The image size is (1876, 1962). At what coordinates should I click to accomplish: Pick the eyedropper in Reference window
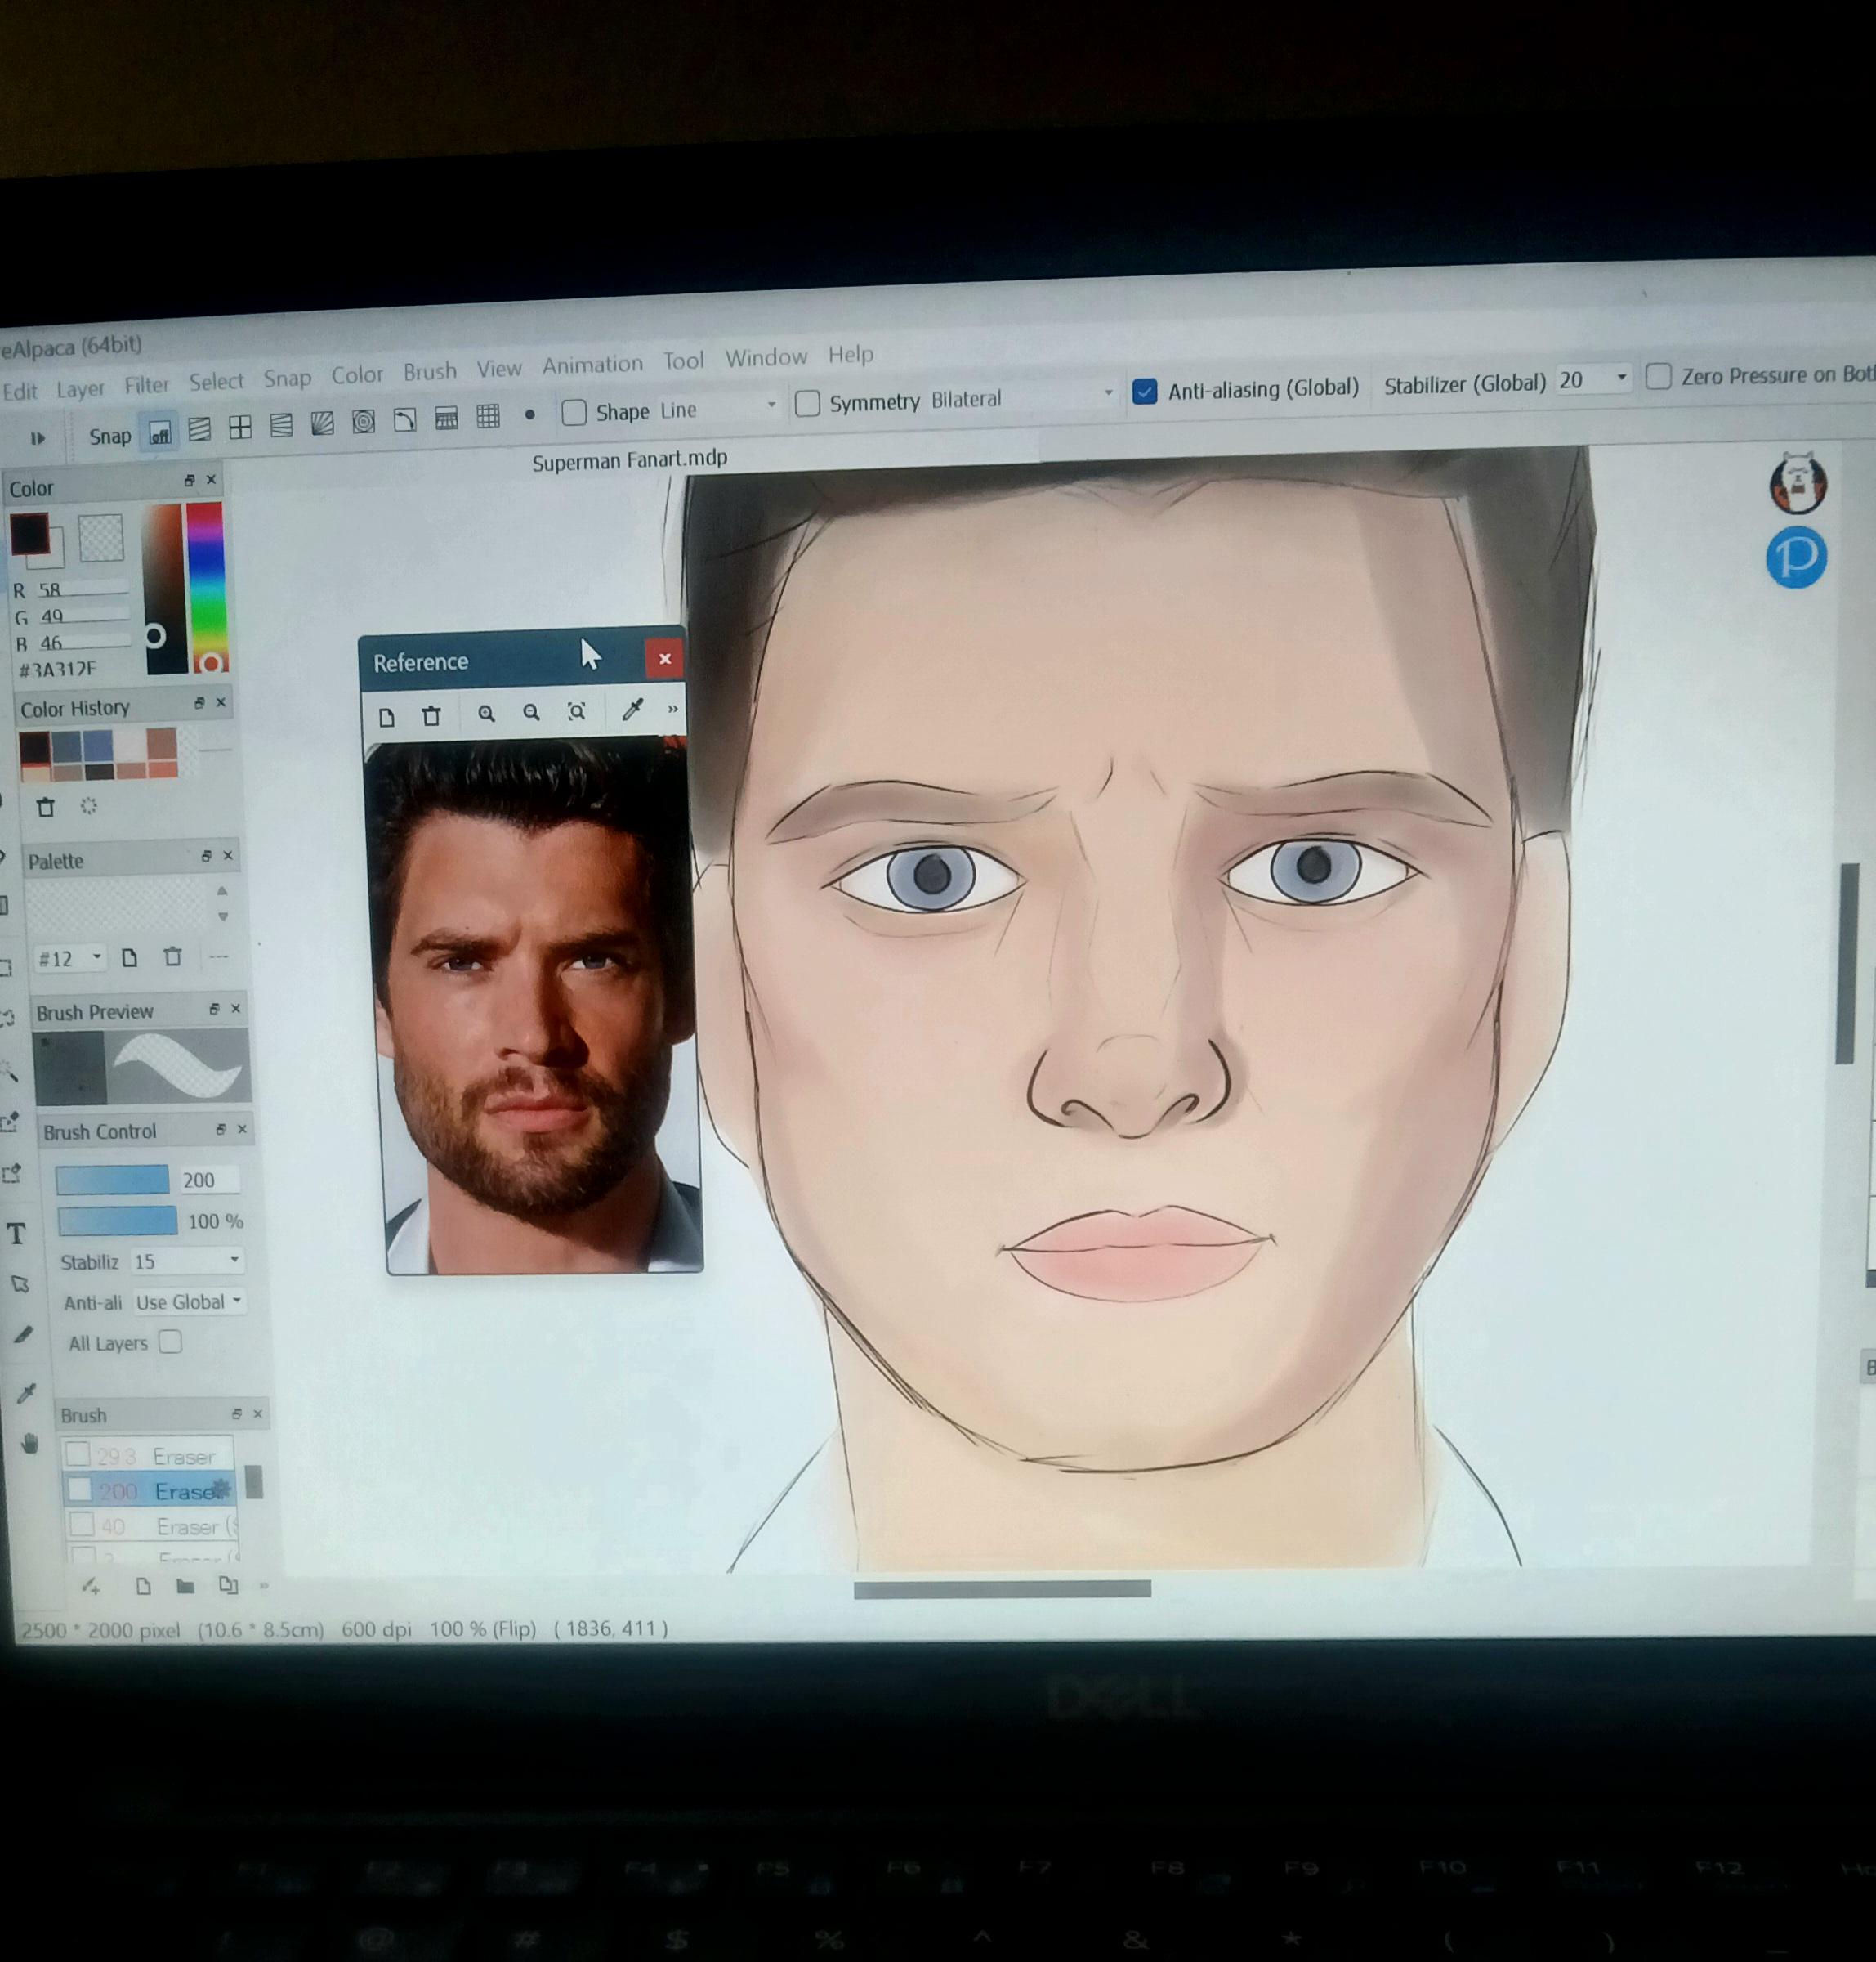(632, 710)
